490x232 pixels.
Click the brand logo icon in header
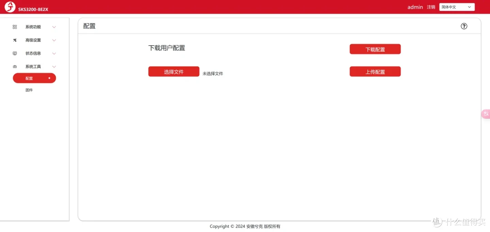coord(10,7)
